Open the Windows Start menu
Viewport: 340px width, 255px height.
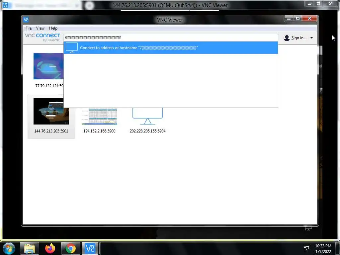(x=9, y=248)
